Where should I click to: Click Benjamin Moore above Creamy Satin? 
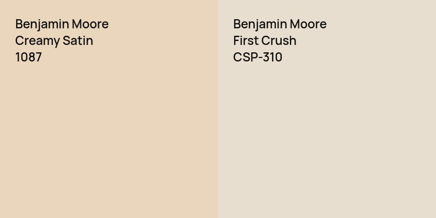[x=62, y=24]
